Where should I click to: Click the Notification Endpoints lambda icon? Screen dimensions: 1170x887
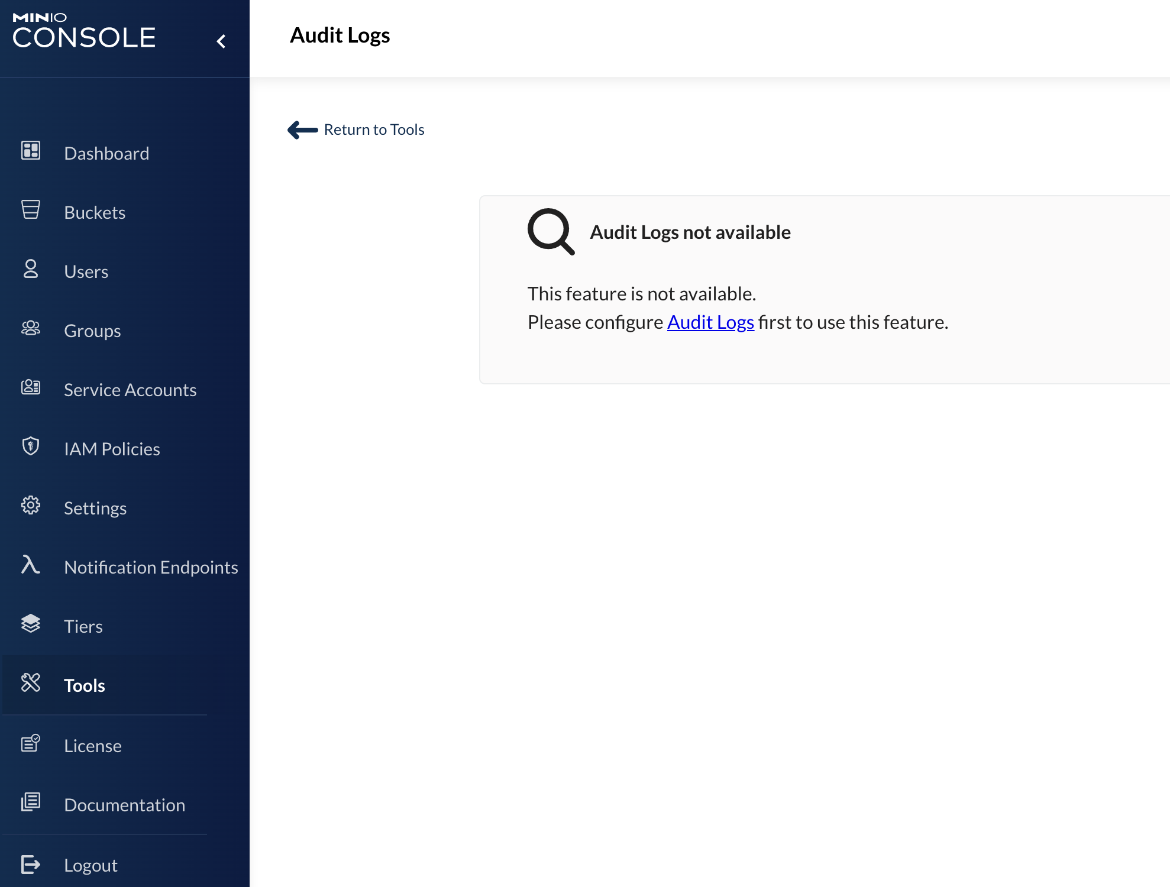pos(31,565)
